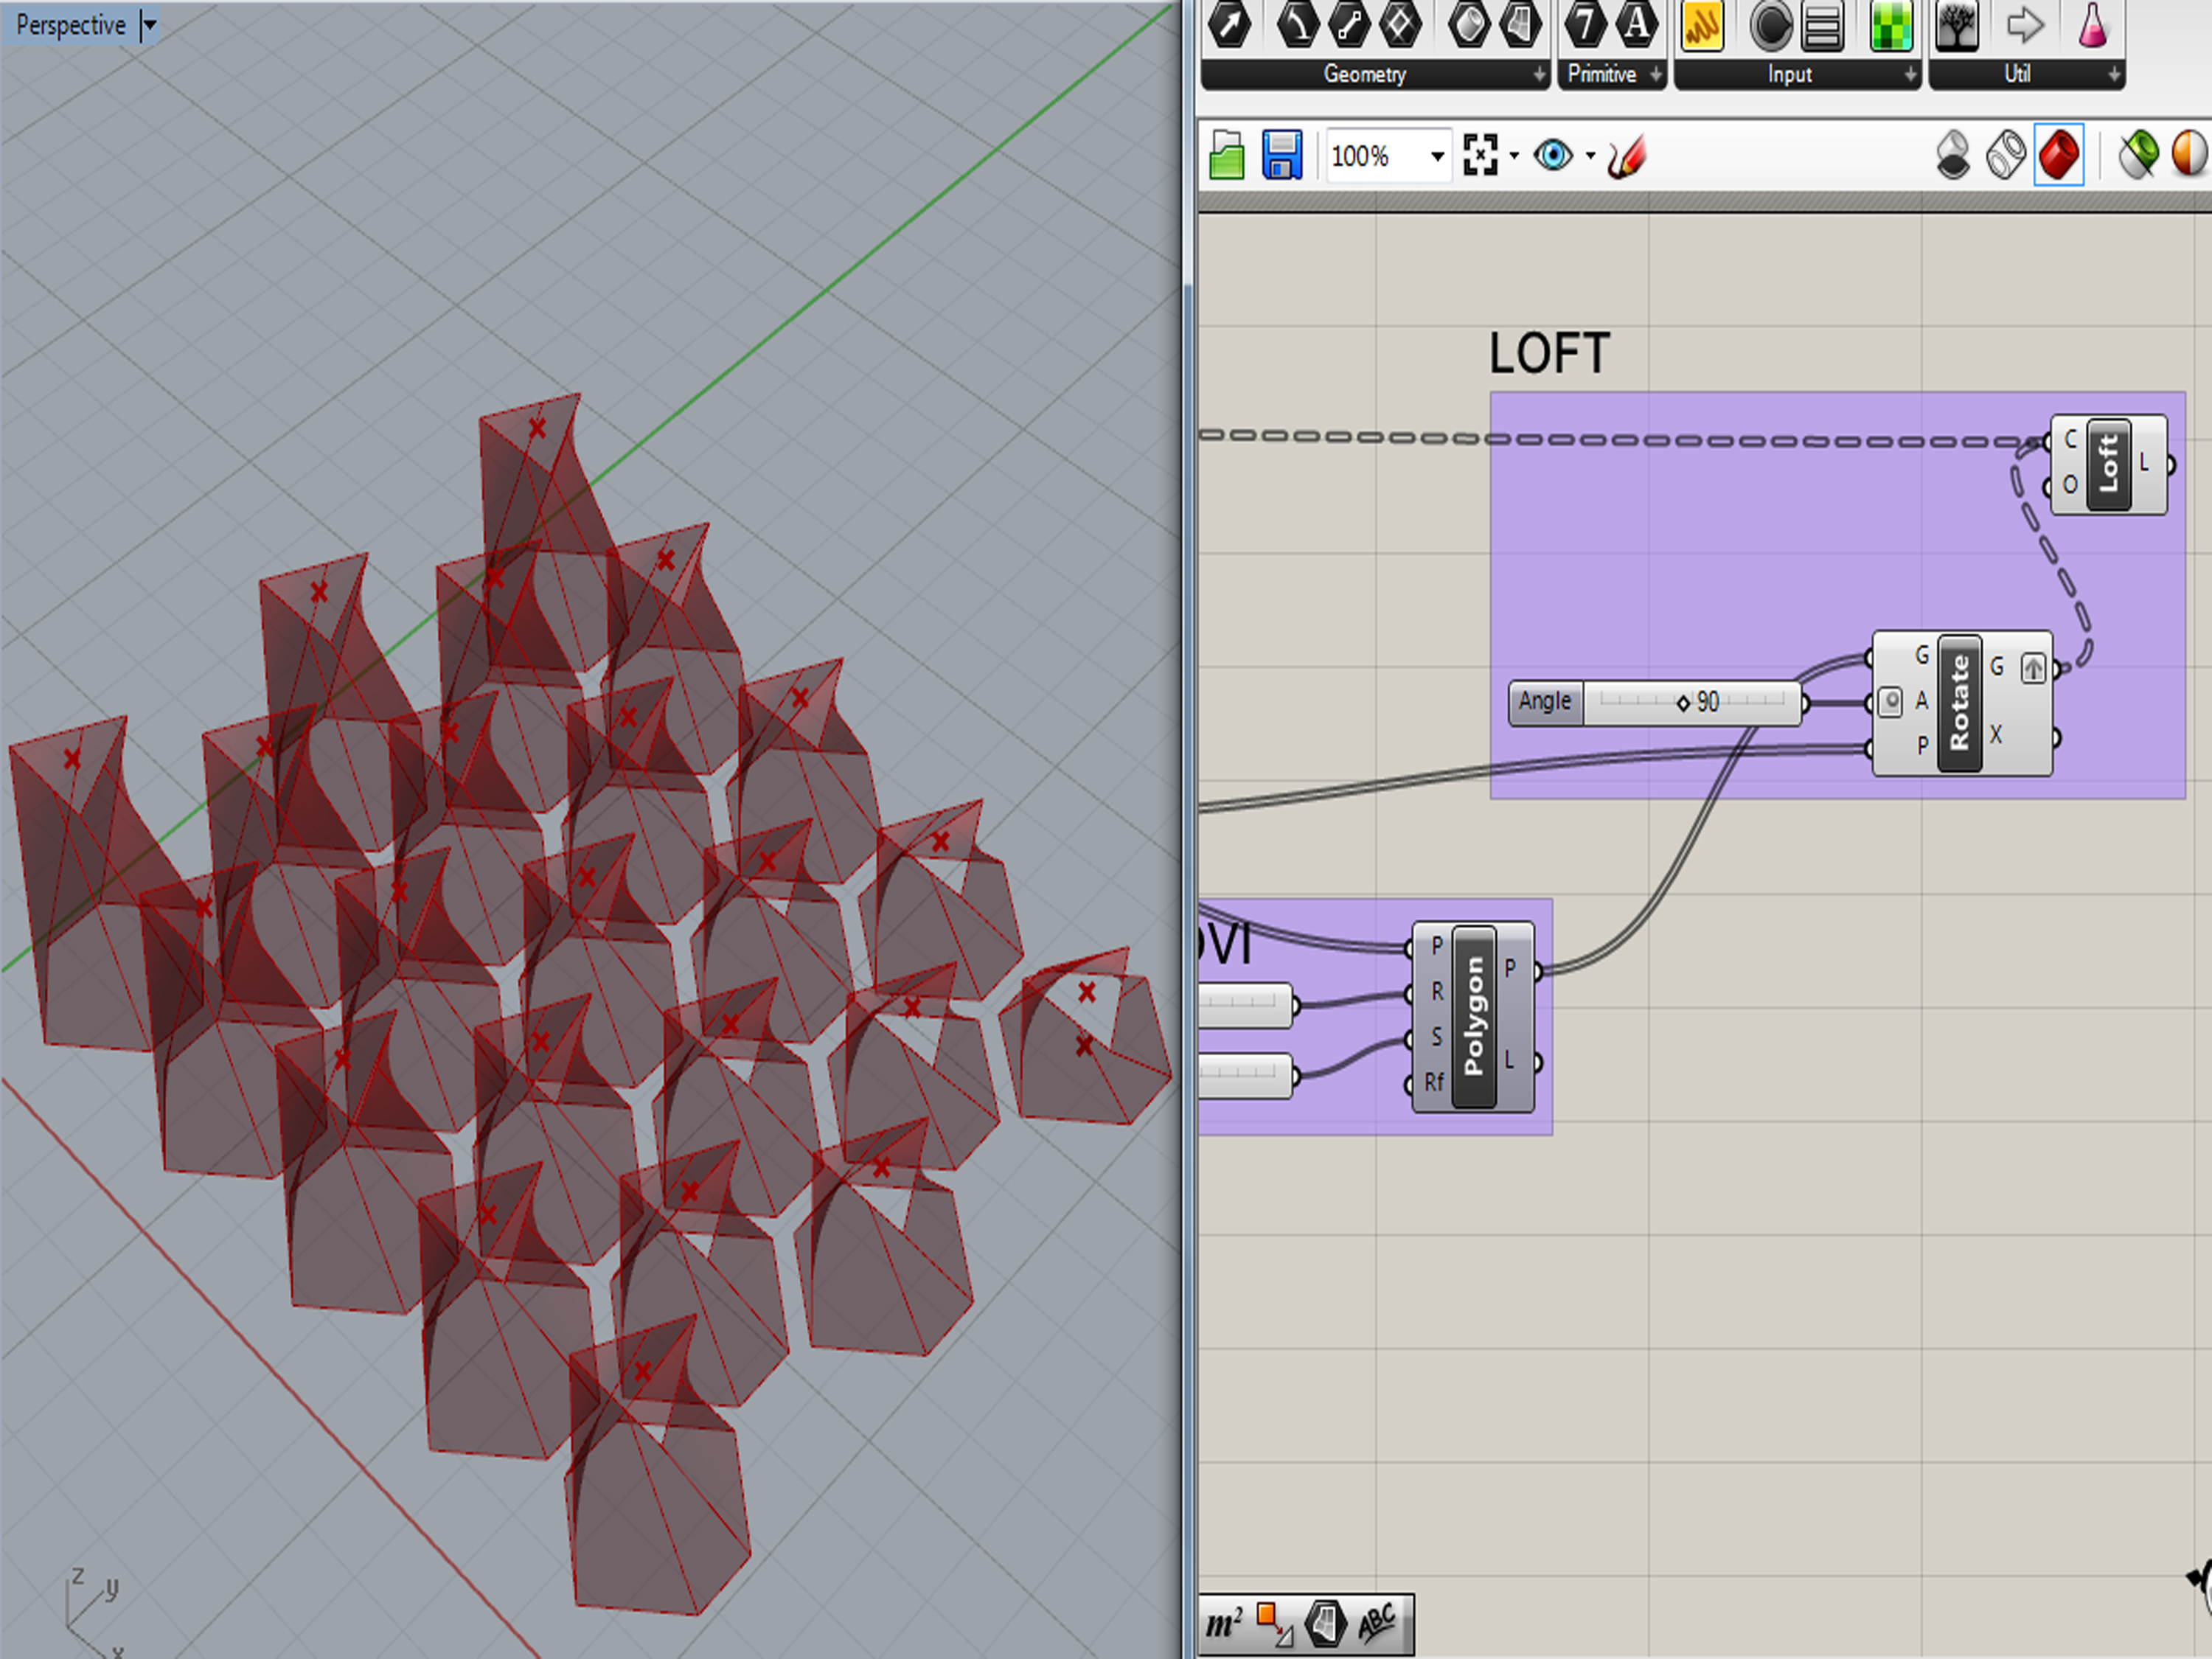The height and width of the screenshot is (1659, 2212).
Task: Activate the red pencil sketch tool
Action: 1627,157
